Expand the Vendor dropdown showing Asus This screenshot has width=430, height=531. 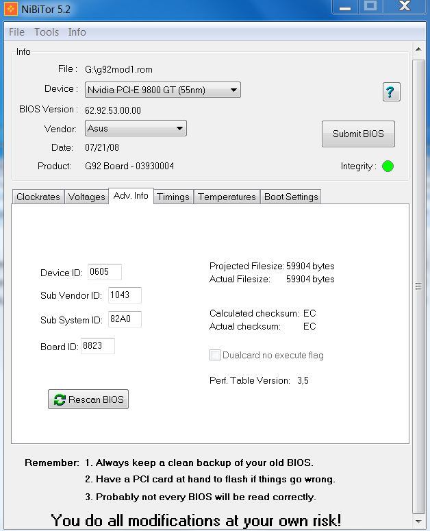coord(136,128)
